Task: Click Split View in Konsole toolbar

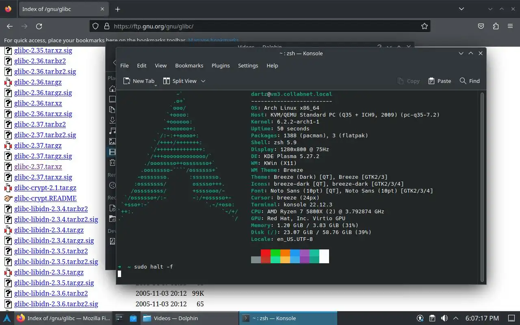Action: [180, 81]
